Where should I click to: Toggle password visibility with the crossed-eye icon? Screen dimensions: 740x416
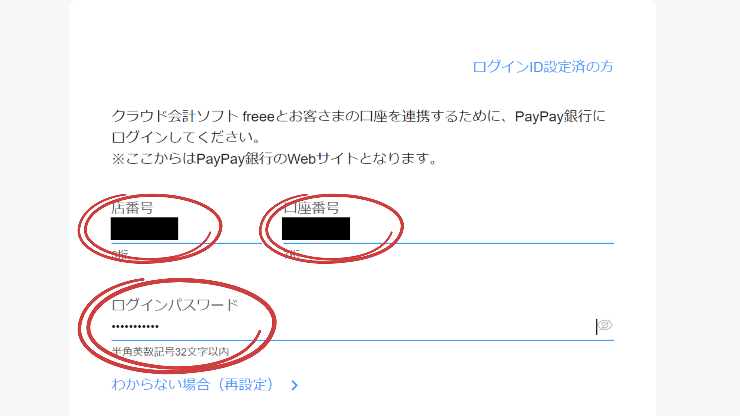605,325
